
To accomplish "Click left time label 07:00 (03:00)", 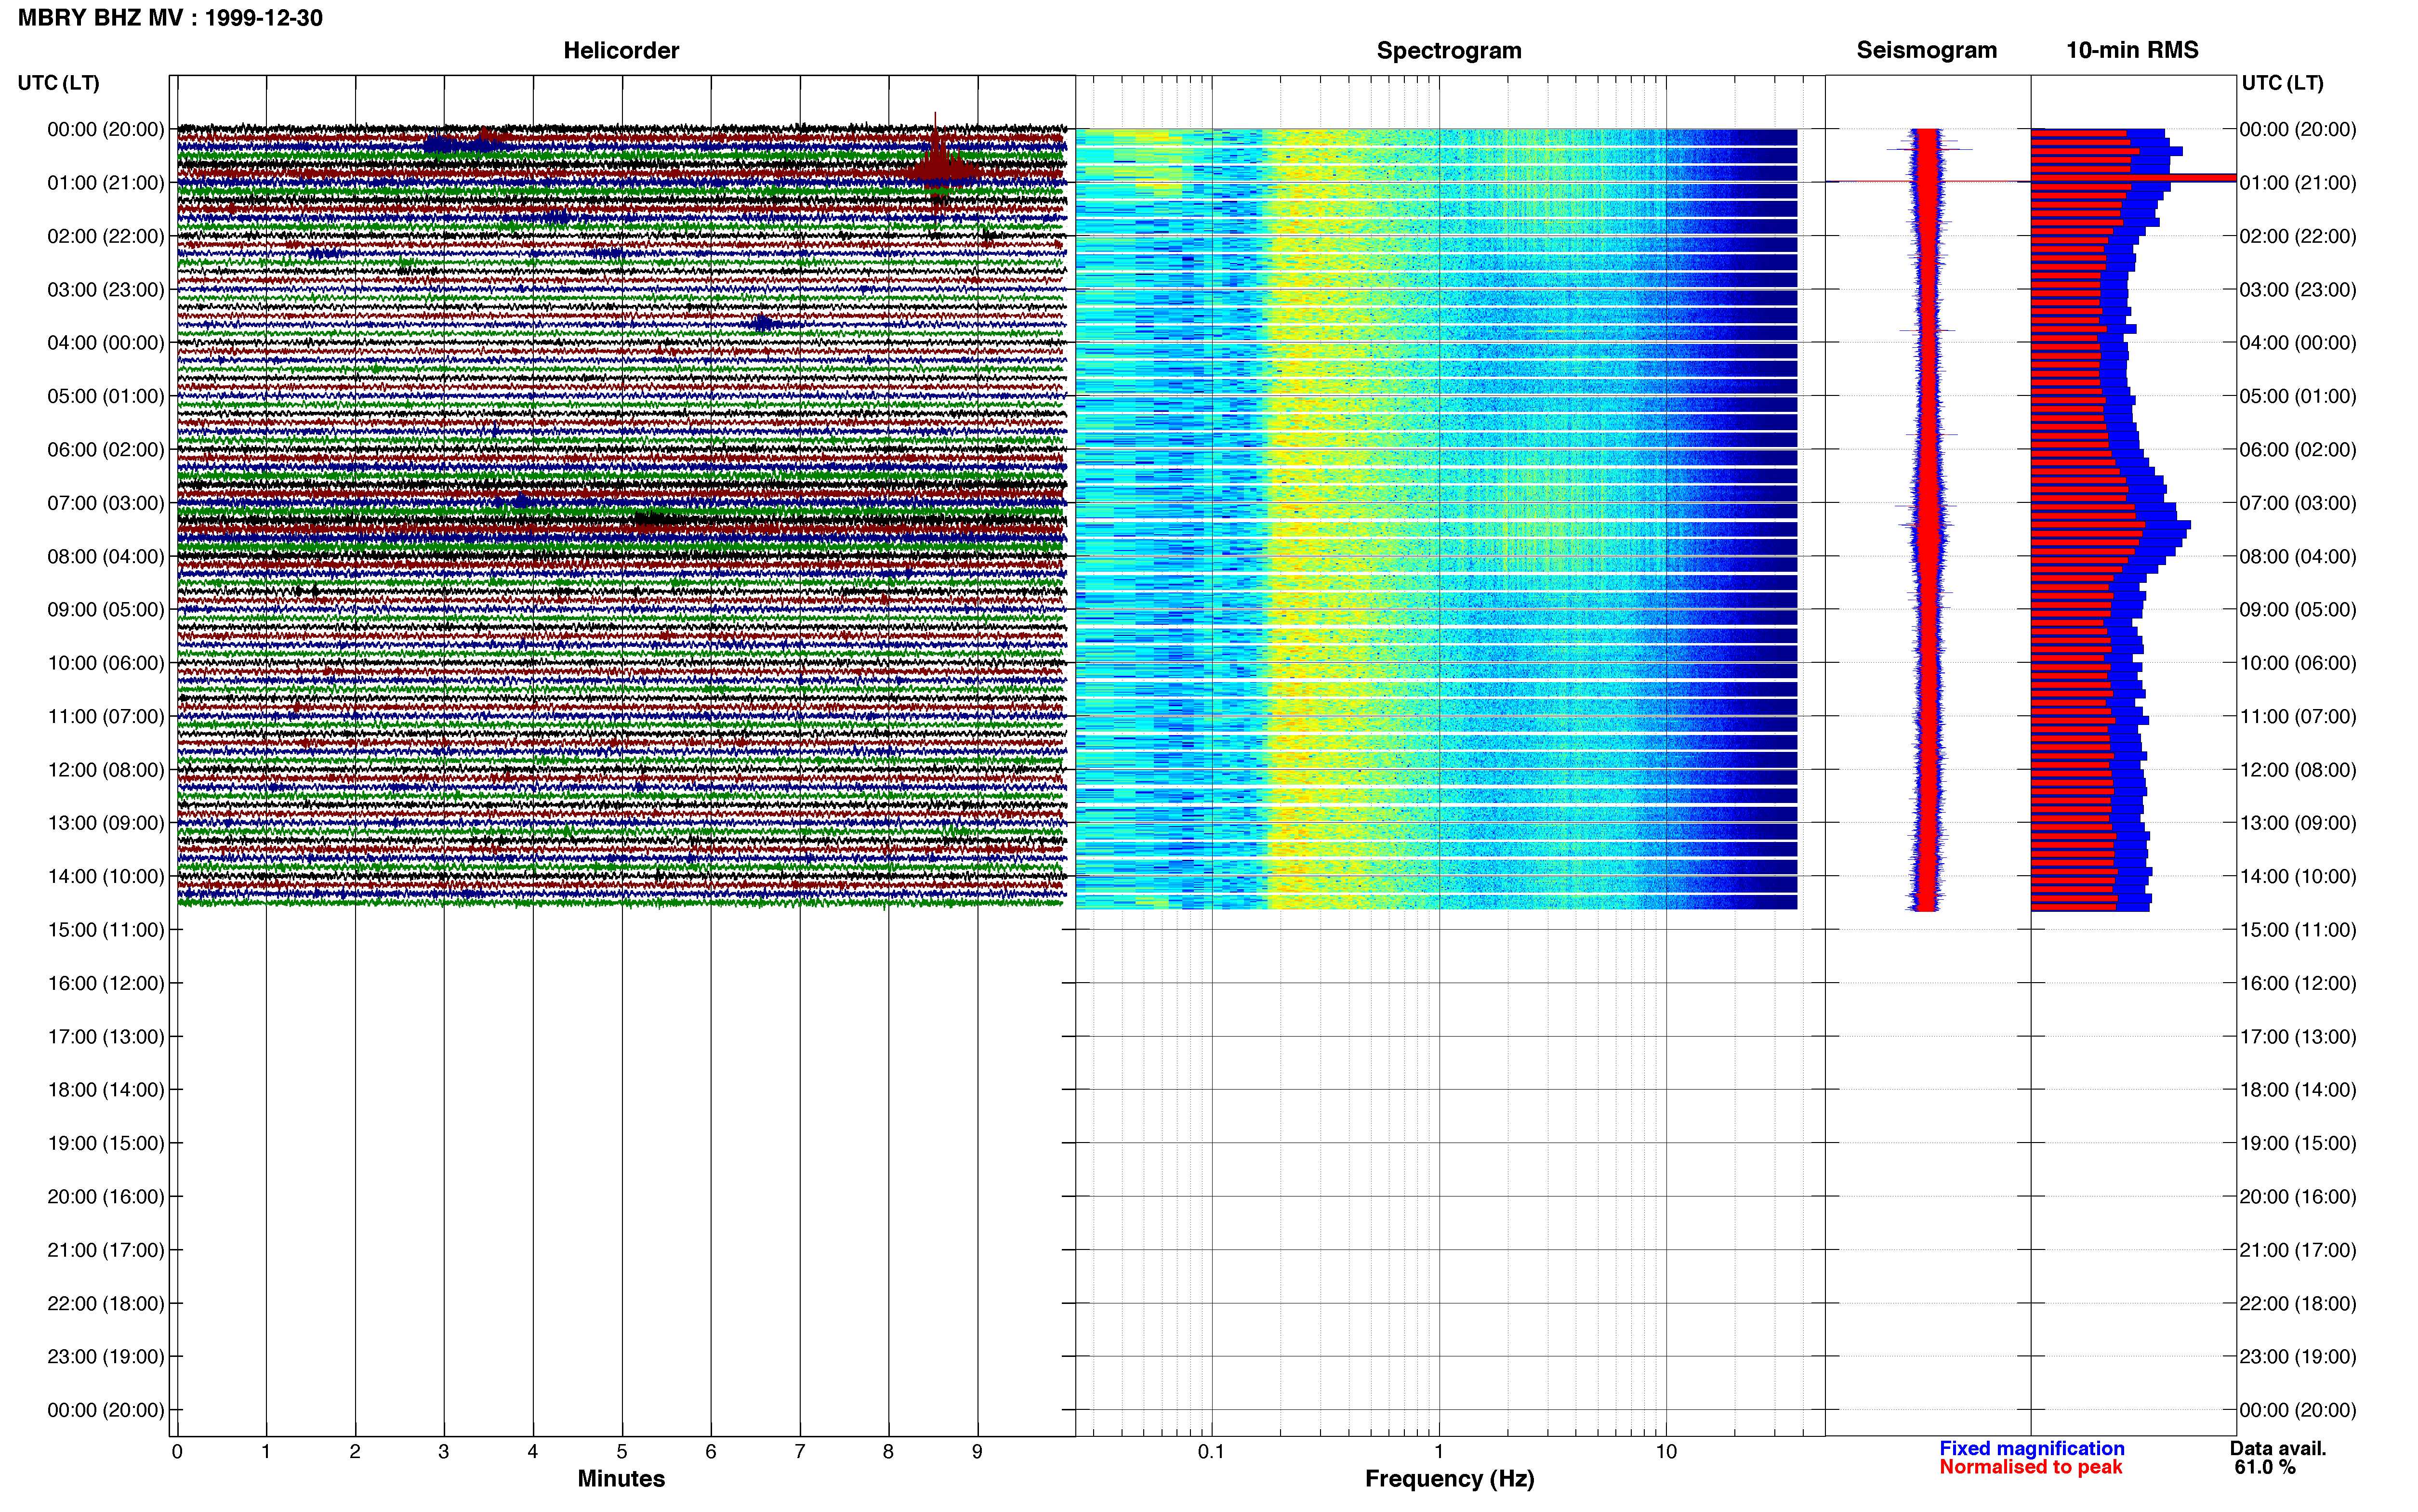I will coord(106,503).
